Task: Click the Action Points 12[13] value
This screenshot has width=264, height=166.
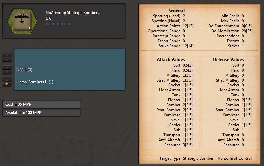Action: point(188,26)
